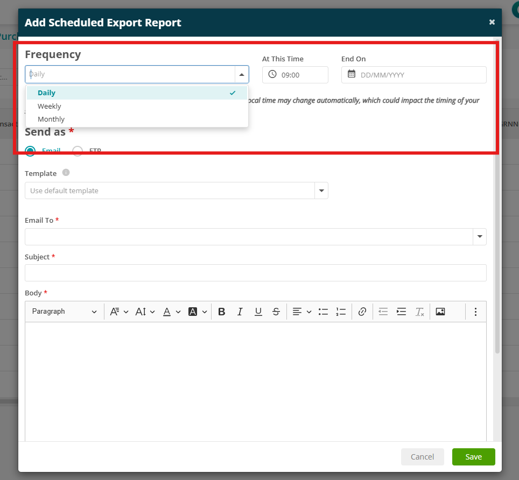Screen dimensions: 519x480
Task: Open the font size dropdown
Action: (x=145, y=312)
